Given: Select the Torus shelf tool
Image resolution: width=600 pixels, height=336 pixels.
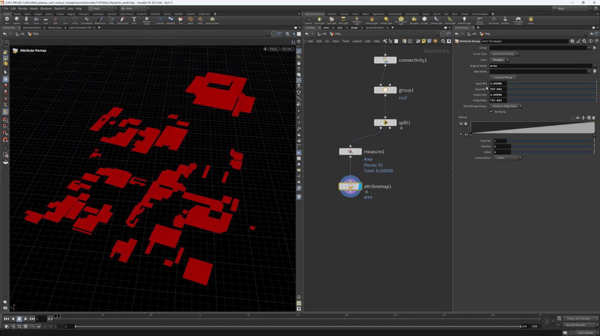Looking at the screenshot, I should [36, 20].
